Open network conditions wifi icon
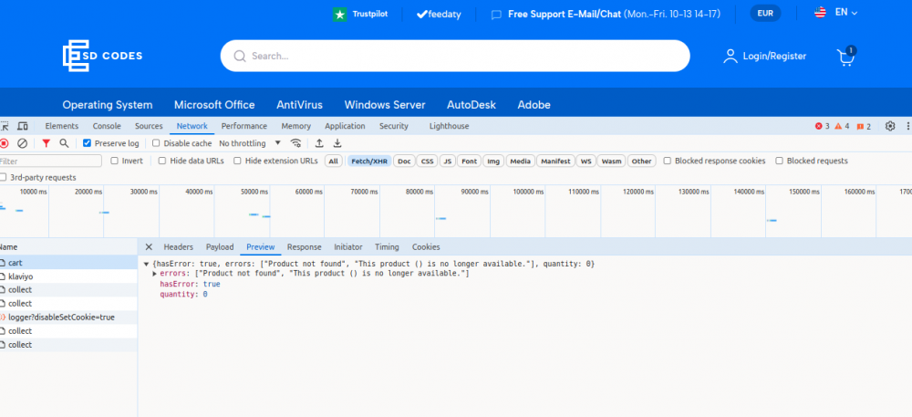912x417 pixels. (296, 143)
